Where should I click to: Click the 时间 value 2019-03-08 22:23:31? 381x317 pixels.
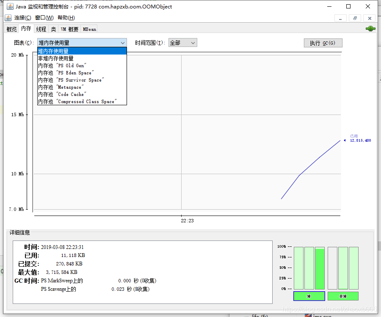(x=62, y=247)
